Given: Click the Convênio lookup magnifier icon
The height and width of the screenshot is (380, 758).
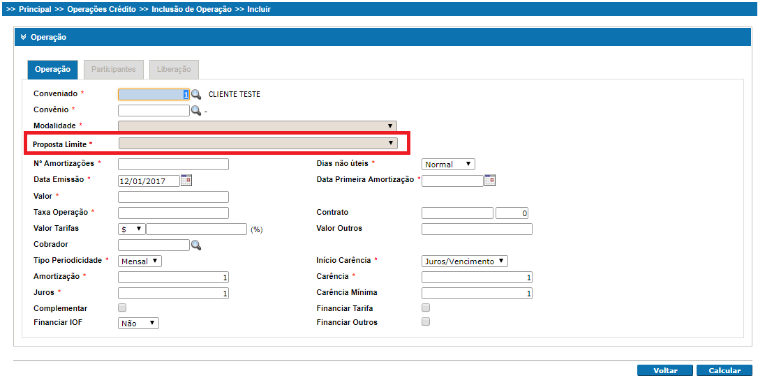Looking at the screenshot, I should point(196,110).
